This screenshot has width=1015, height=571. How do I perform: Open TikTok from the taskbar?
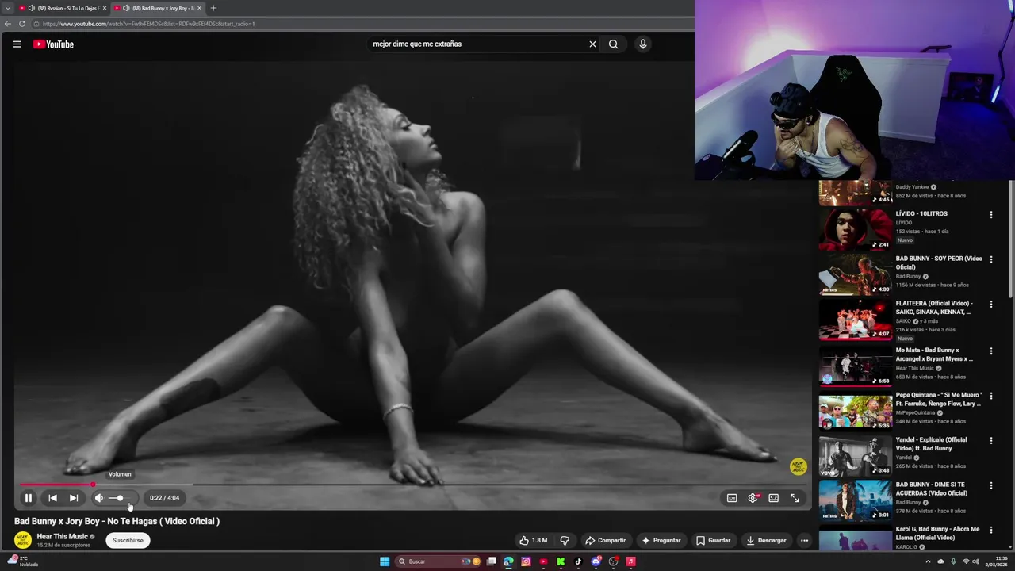(578, 561)
